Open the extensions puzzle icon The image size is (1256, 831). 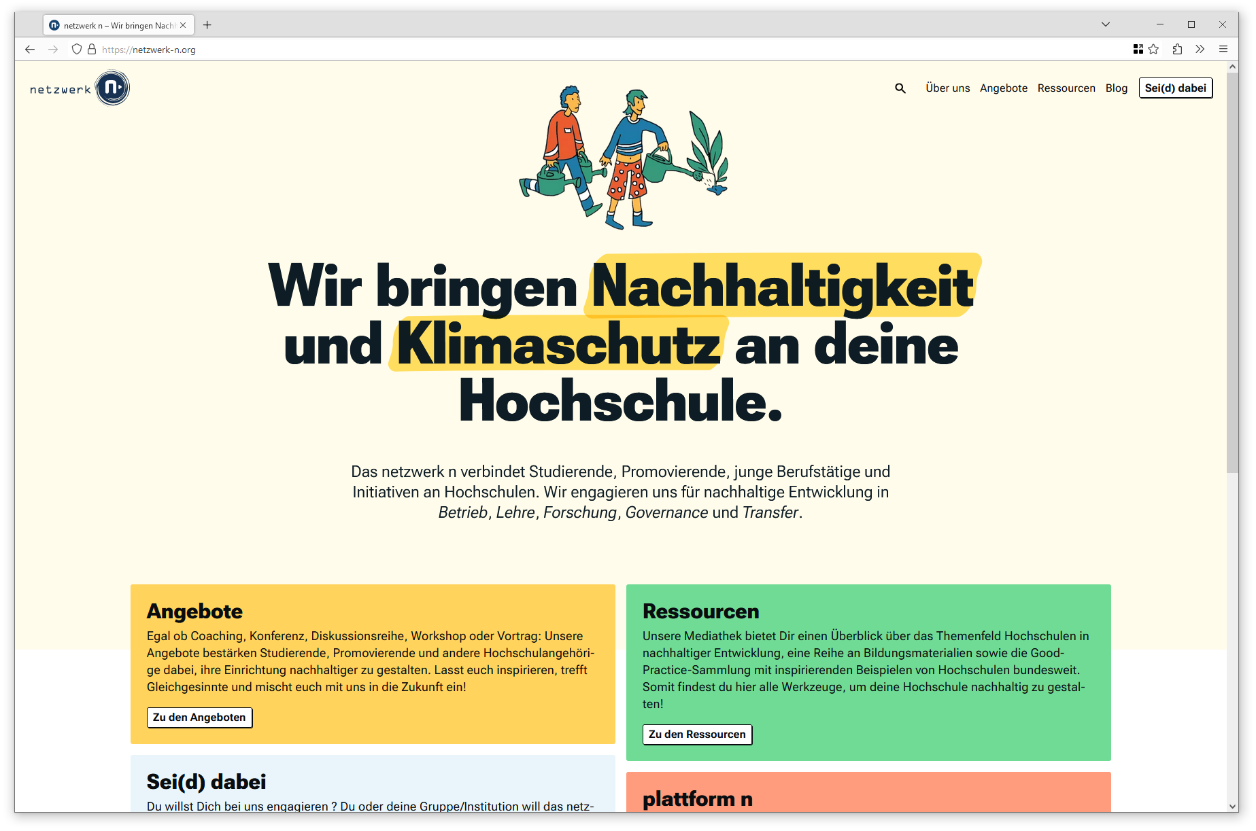click(x=1177, y=49)
